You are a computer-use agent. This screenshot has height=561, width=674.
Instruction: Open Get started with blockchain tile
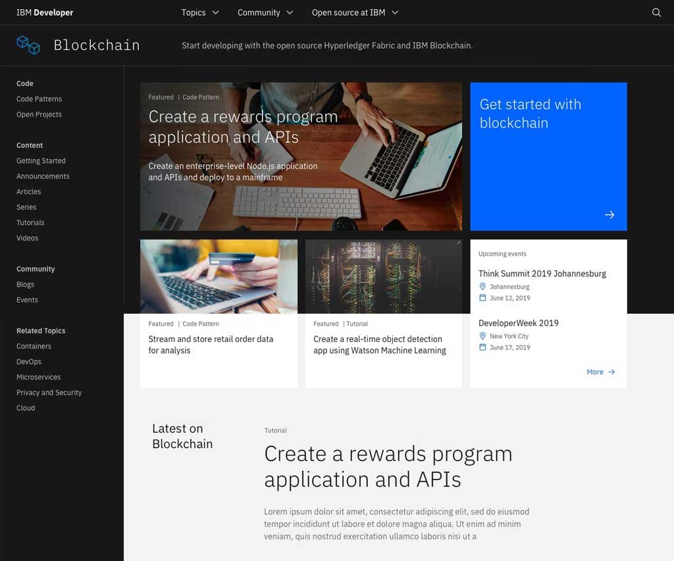548,157
